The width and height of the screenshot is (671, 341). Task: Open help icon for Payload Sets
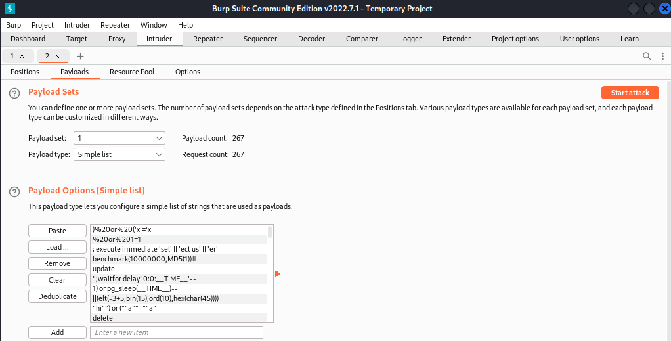coord(14,93)
